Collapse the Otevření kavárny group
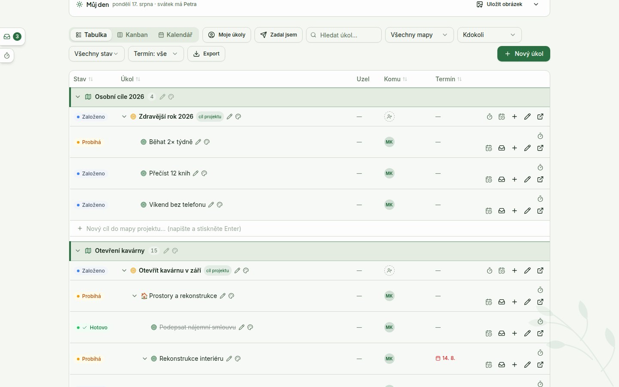 (x=78, y=251)
